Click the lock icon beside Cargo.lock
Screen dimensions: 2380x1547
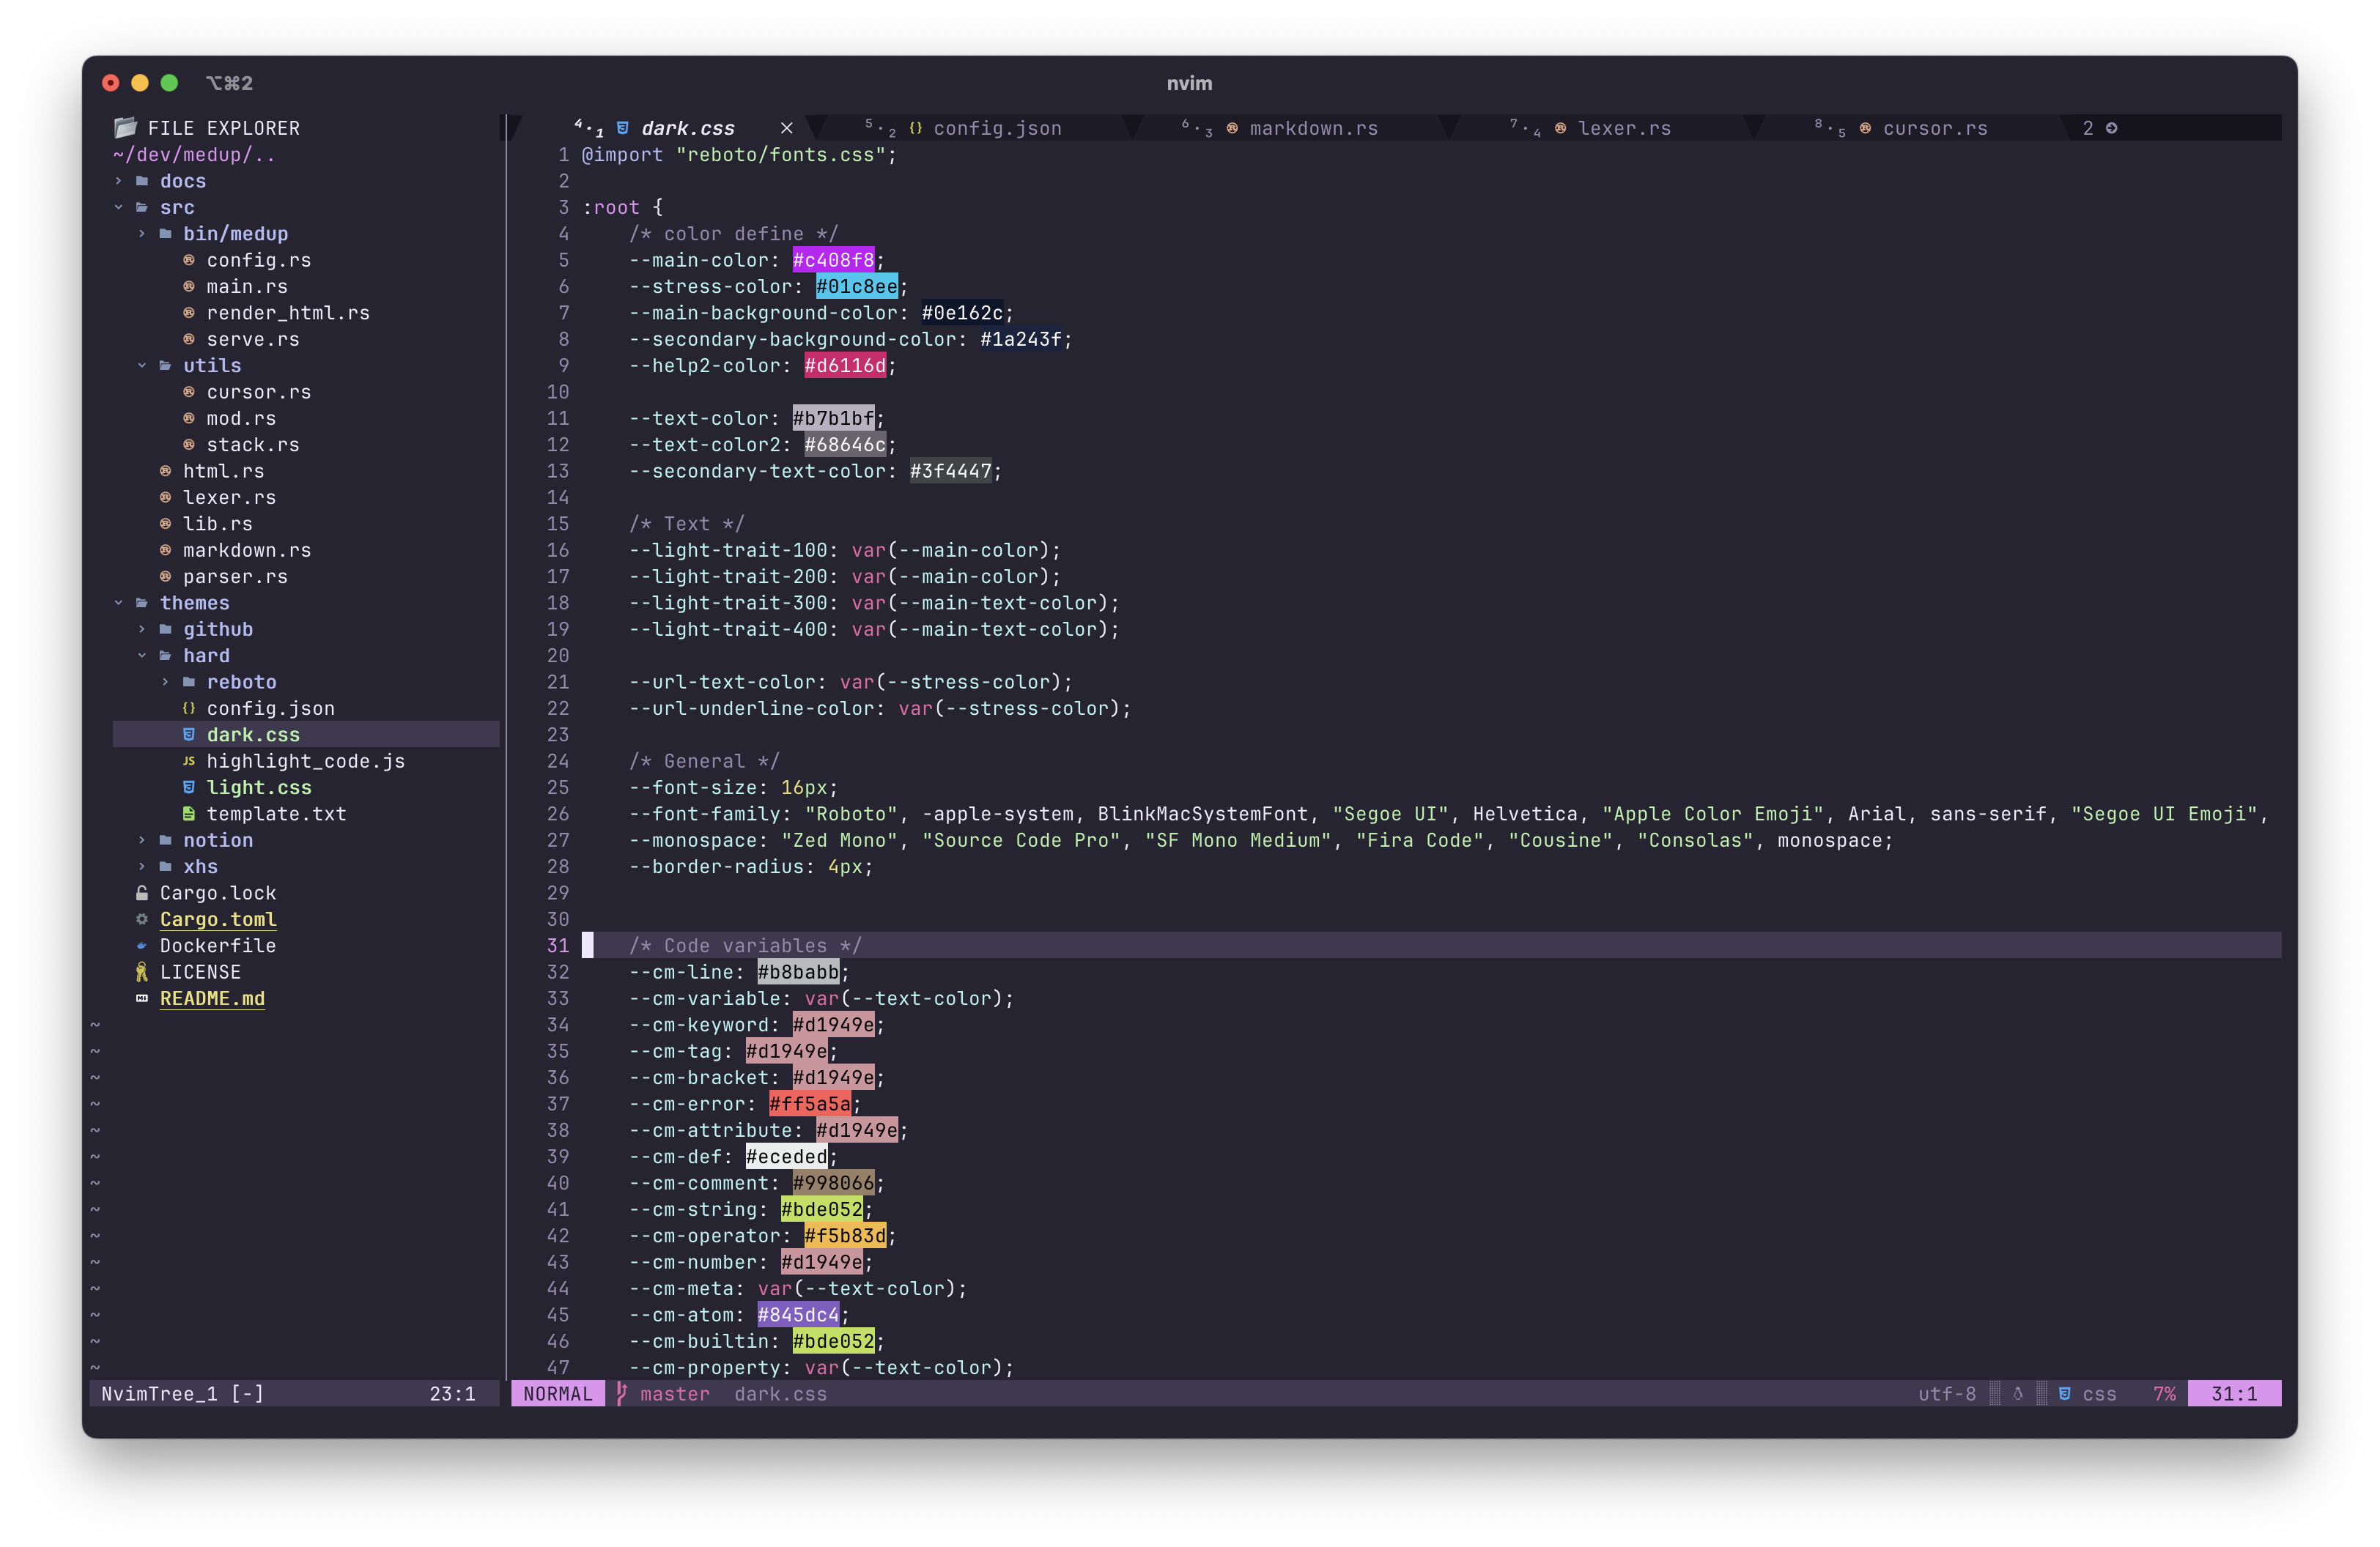pyautogui.click(x=142, y=892)
